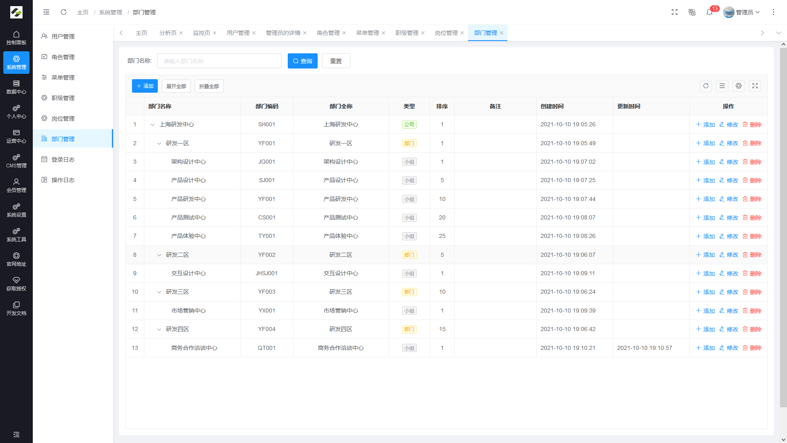The height and width of the screenshot is (443, 787).
Task: Toggle fullscreen mode in top header
Action: [x=675, y=12]
